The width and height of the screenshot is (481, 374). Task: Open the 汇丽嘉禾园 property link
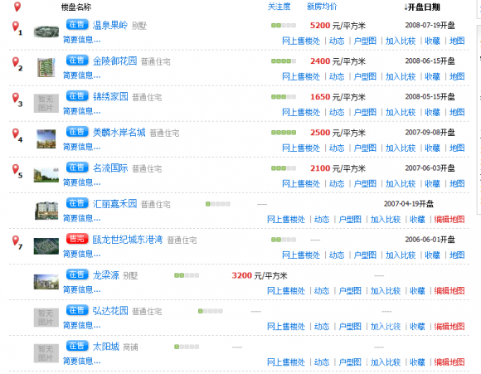114,204
